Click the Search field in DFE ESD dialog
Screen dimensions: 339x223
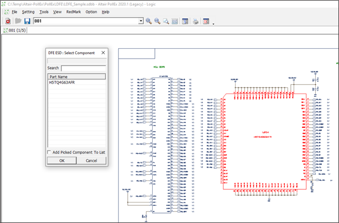pos(83,68)
